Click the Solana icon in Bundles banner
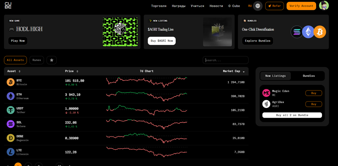The height and width of the screenshot is (166, 338). coord(297,32)
